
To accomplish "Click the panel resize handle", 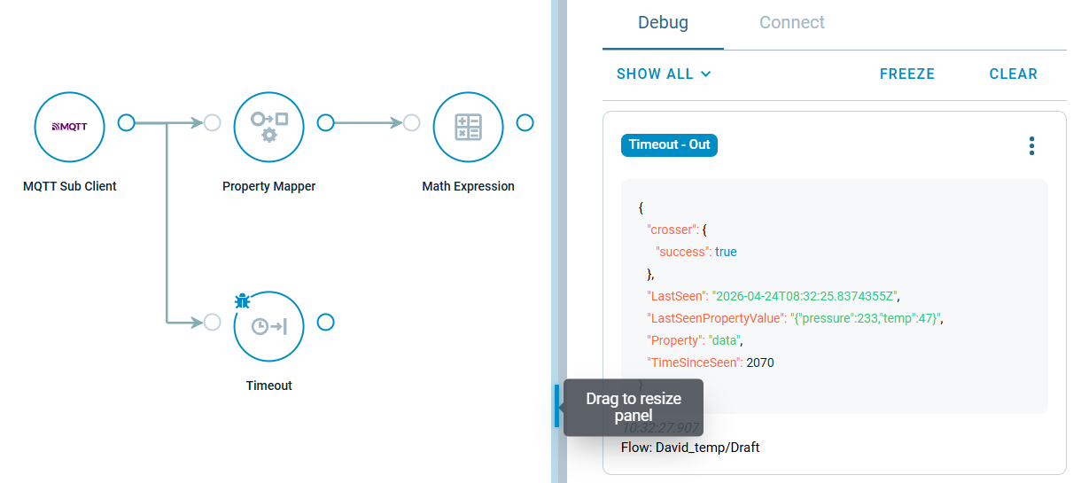I will 557,406.
